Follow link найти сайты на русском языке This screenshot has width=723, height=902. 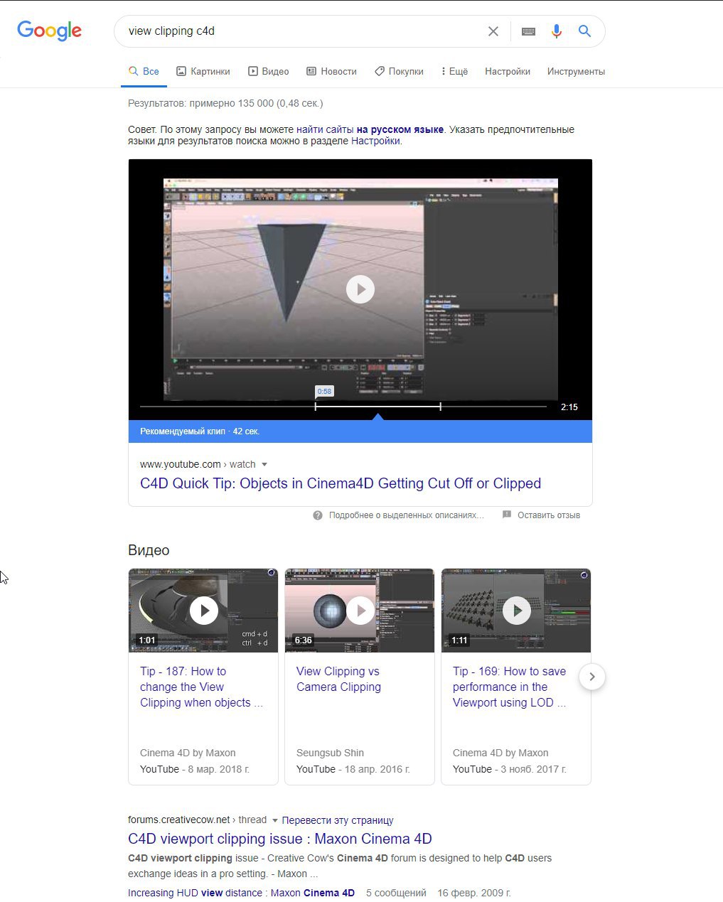370,129
